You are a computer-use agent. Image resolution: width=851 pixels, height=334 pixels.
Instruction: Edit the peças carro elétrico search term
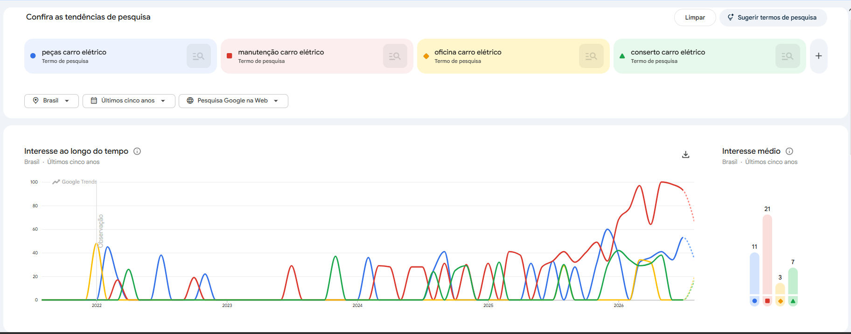point(74,52)
